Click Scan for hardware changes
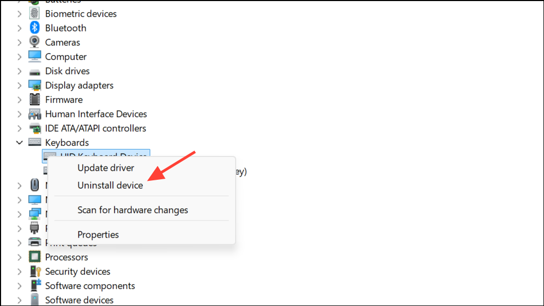Image resolution: width=544 pixels, height=306 pixels. [x=133, y=210]
